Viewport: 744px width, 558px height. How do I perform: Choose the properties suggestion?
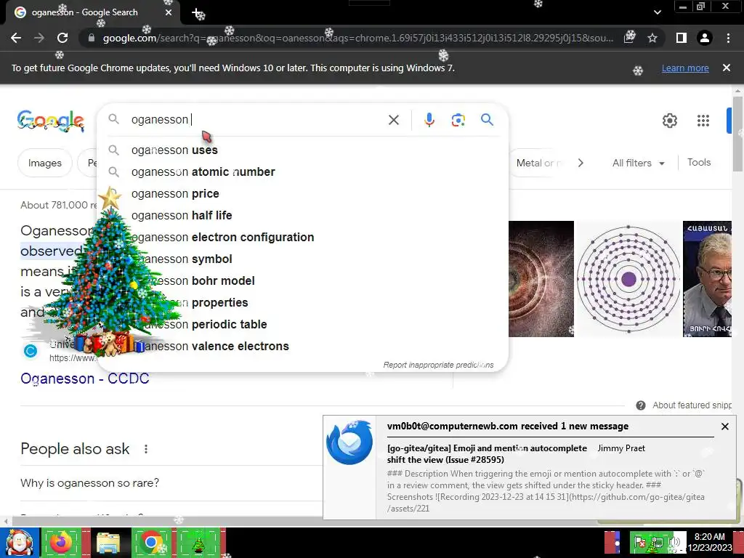pyautogui.click(x=302, y=303)
